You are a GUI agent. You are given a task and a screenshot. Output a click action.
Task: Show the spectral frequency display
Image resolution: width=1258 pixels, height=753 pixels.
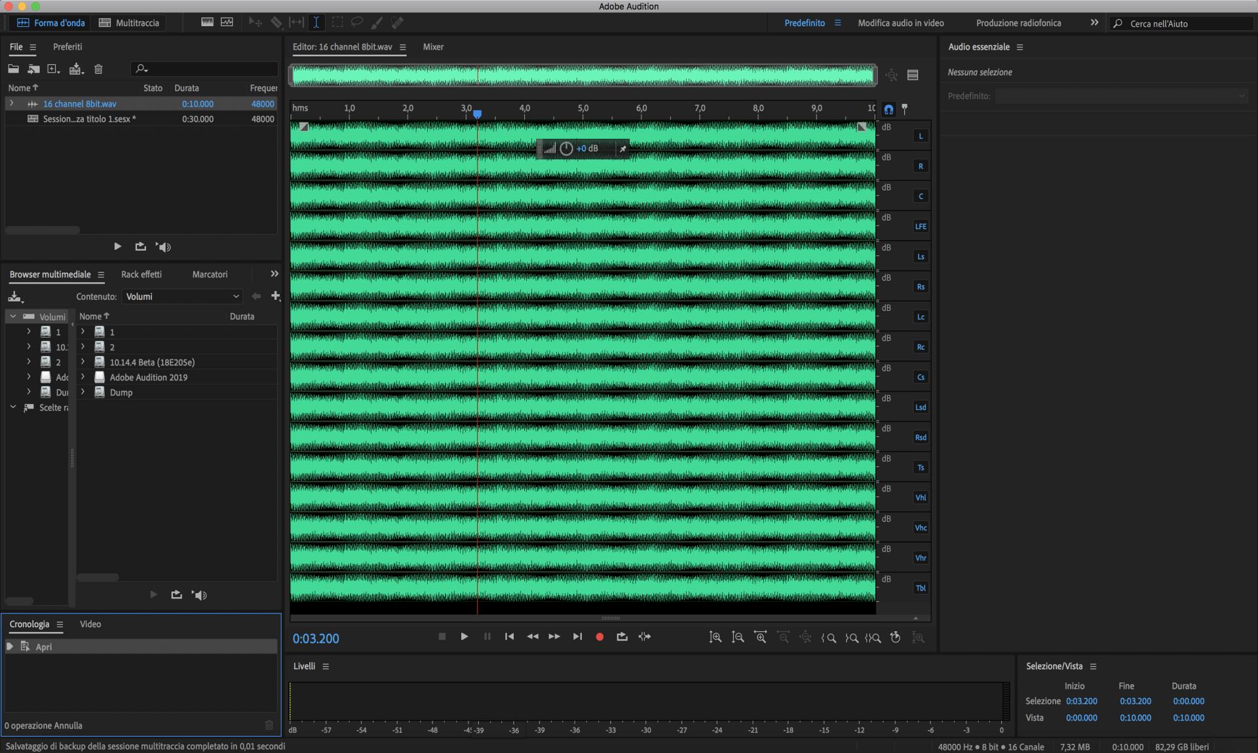[x=207, y=22]
